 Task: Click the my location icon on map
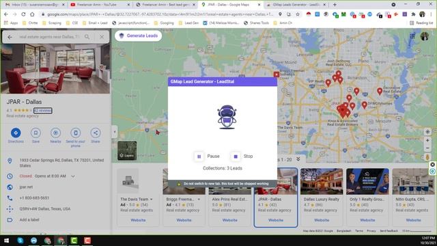427,132
